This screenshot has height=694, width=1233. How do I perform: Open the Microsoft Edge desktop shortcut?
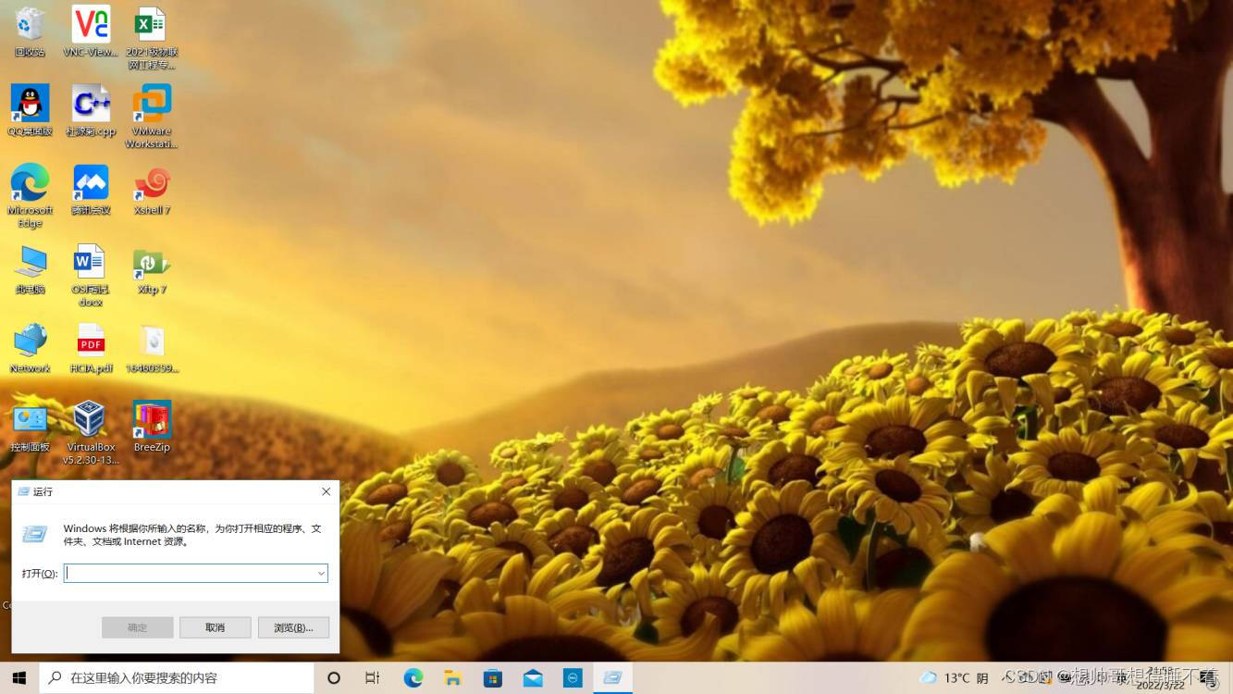pos(30,195)
